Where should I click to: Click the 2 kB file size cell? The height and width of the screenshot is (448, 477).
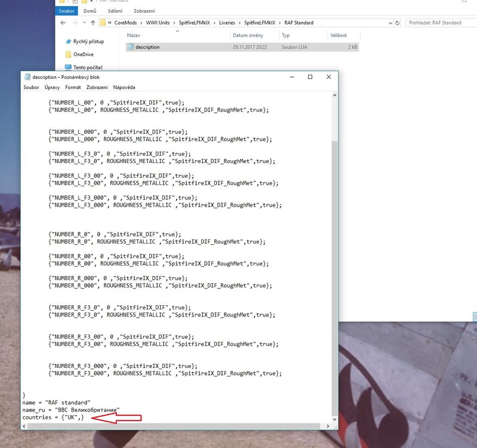(353, 47)
